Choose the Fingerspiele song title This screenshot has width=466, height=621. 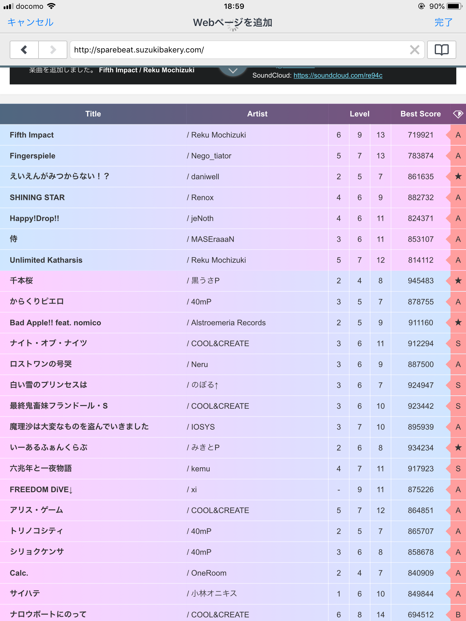pos(32,156)
